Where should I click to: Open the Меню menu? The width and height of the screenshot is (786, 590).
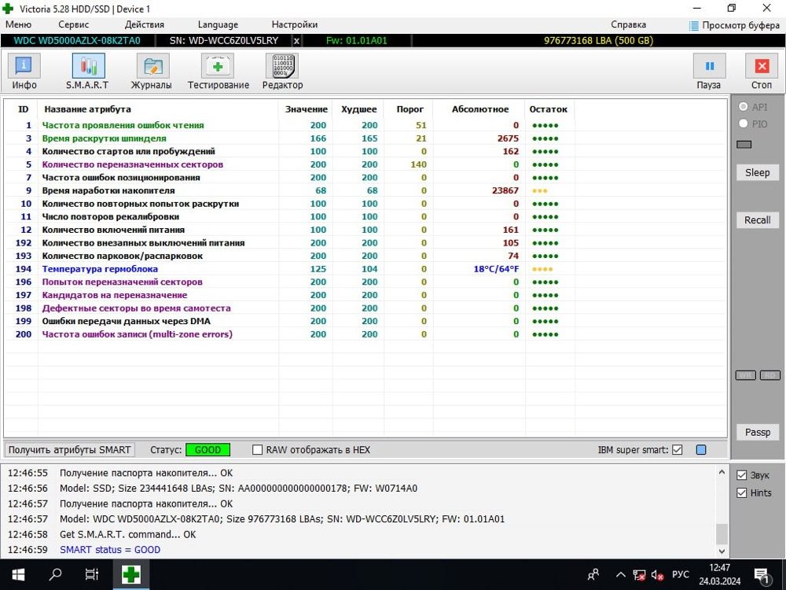pyautogui.click(x=19, y=24)
